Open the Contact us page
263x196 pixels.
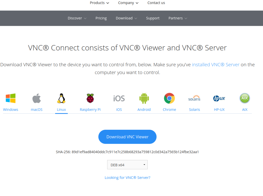[x=156, y=3]
